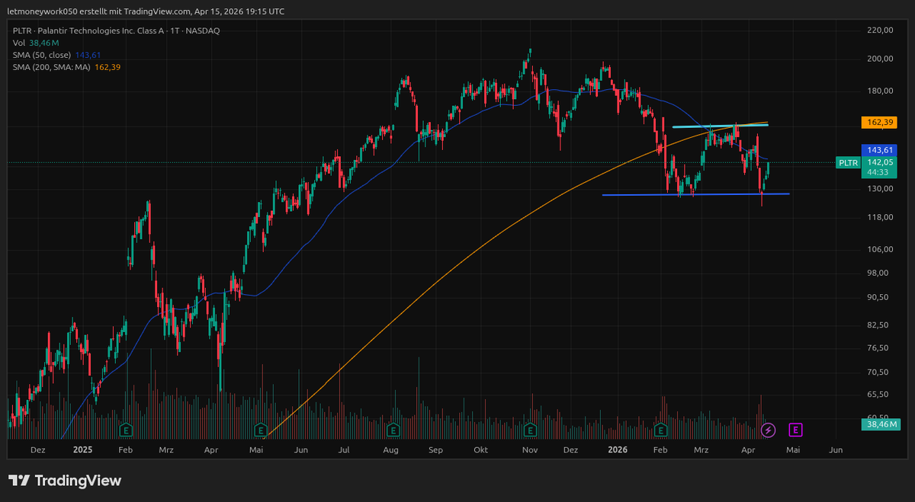Click the letmoneywork050 erstellt mit TradingView.com header

(146, 11)
